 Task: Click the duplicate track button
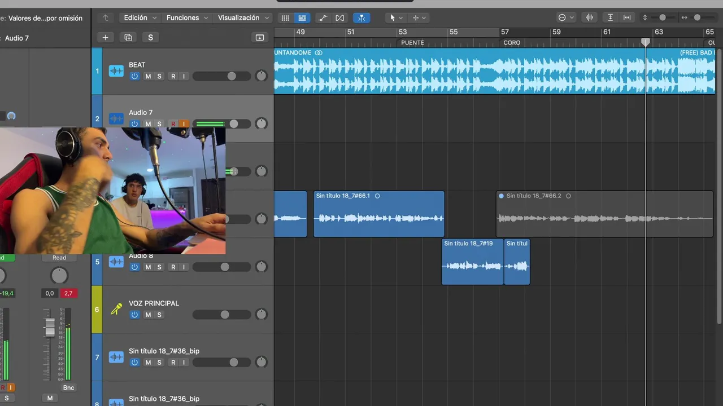coord(128,38)
